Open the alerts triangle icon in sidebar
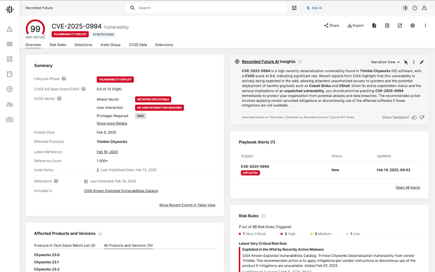 [x=10, y=29]
